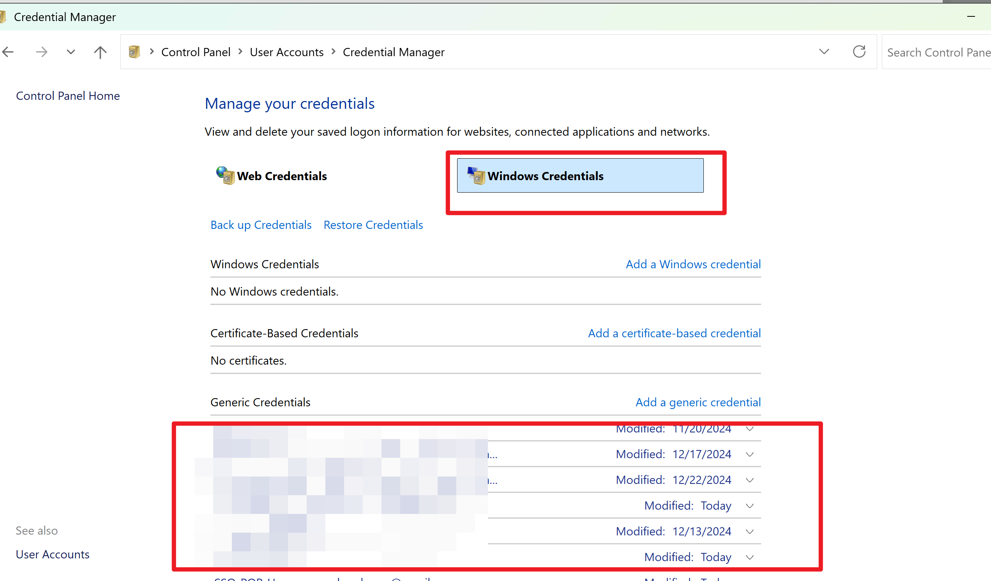Click Back up Credentials link
The height and width of the screenshot is (581, 991).
coord(261,225)
